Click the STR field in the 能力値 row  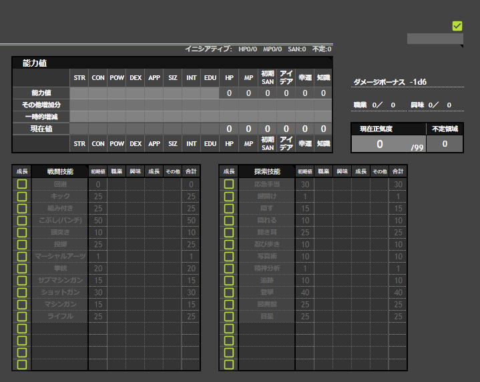[79, 93]
